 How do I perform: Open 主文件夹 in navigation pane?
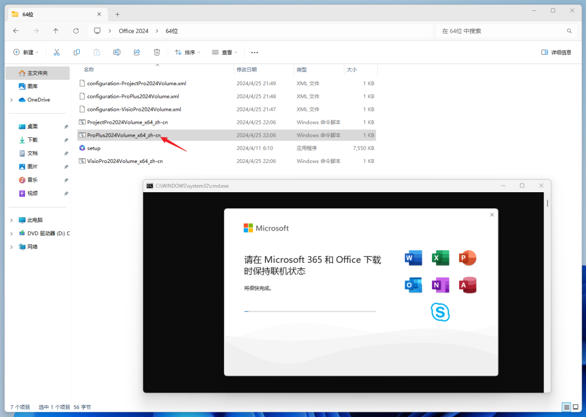click(x=37, y=73)
